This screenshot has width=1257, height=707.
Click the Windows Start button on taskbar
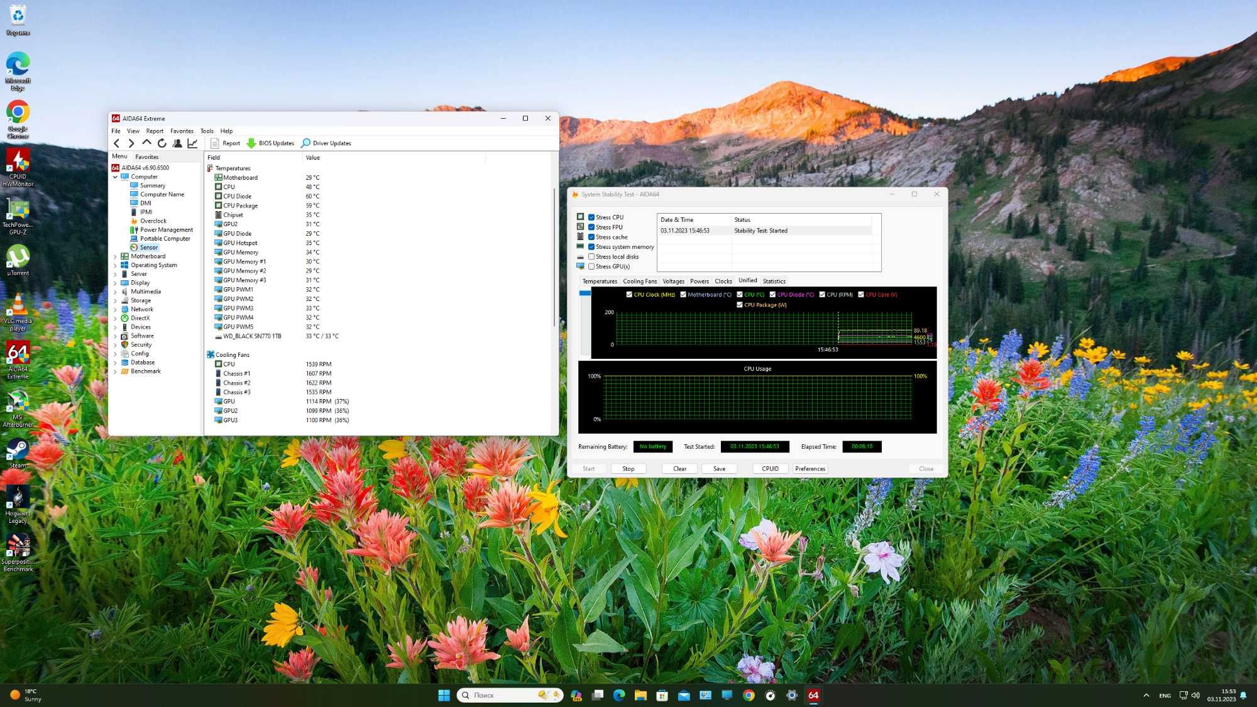pyautogui.click(x=444, y=695)
